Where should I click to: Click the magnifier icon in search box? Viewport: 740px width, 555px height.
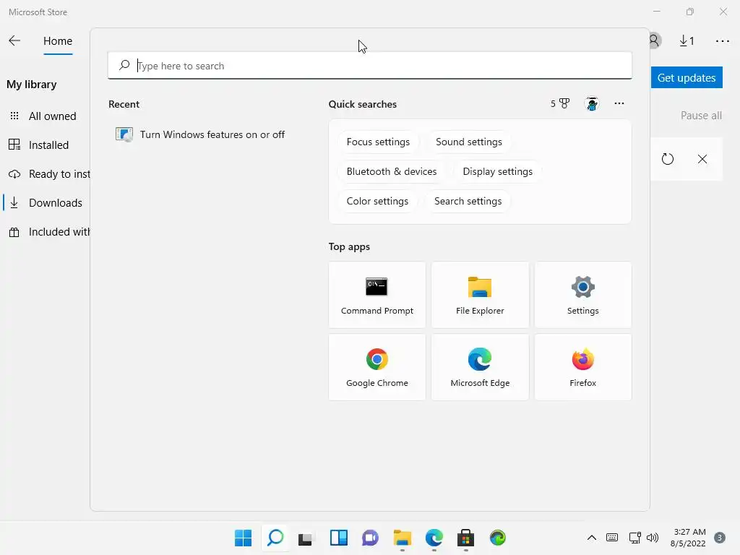tap(124, 65)
